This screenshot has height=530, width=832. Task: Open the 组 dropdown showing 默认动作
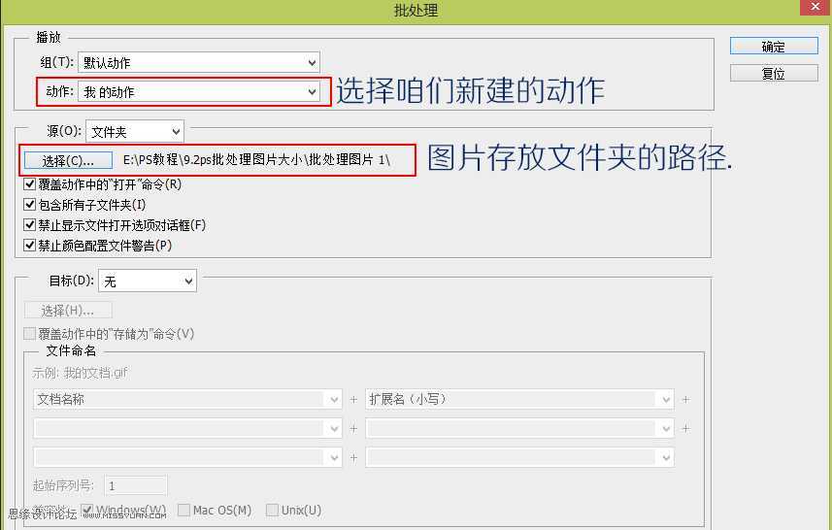point(199,62)
